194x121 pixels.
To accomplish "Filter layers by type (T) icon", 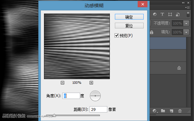I will tap(162, 14).
